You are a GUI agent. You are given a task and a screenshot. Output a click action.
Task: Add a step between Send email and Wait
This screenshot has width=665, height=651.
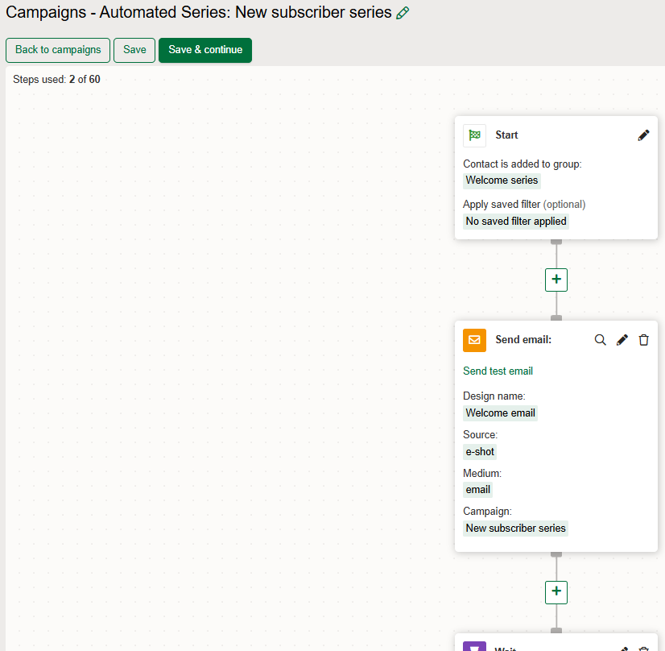click(556, 592)
